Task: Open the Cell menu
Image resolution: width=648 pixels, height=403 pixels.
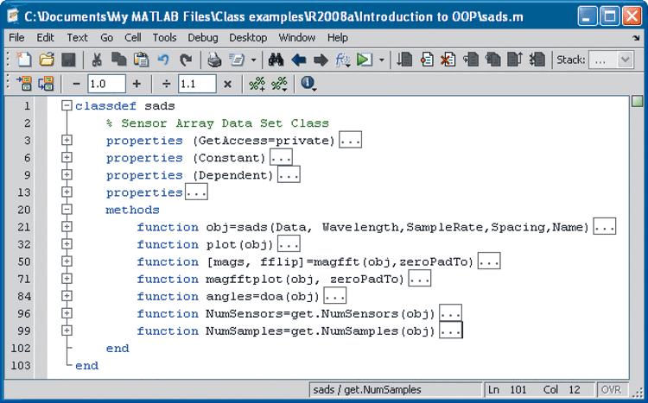Action: pos(132,38)
